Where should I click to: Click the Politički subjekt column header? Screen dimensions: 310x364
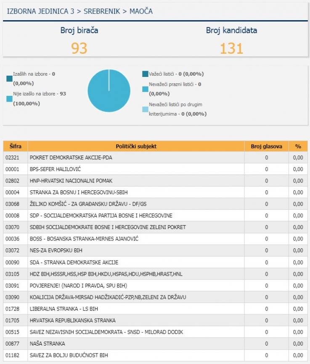click(136, 146)
